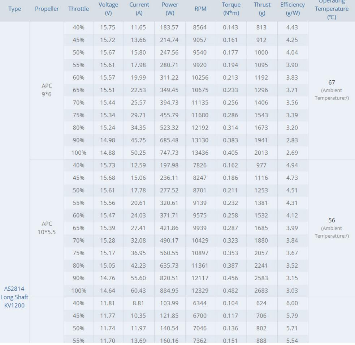Image resolution: width=355 pixels, height=345 pixels.
Task: Click the 13436 RPM value
Action: 200,153
